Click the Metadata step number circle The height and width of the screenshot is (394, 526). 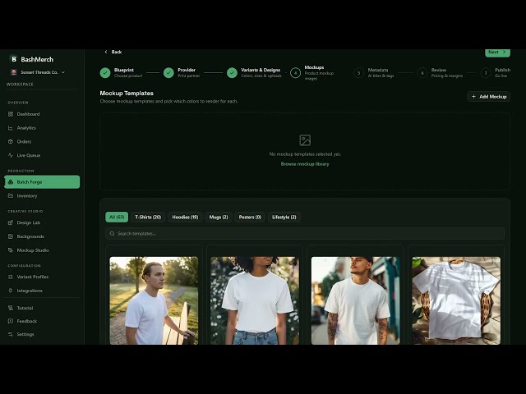tap(358, 73)
